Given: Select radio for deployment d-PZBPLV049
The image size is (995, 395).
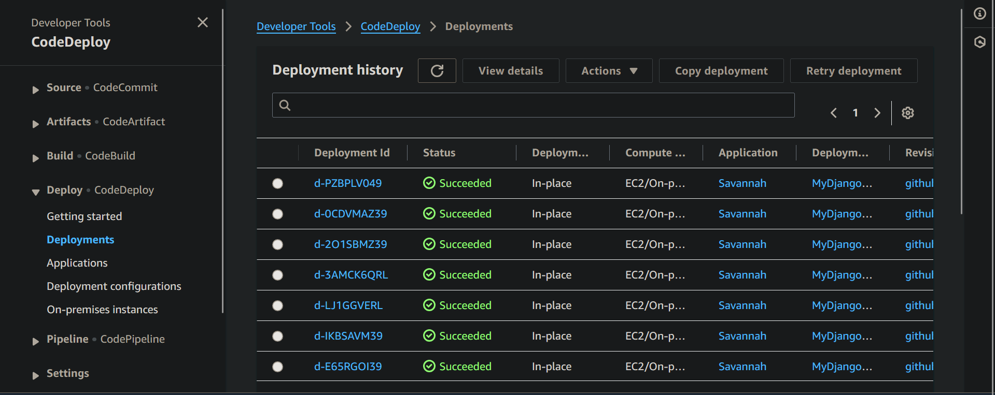Looking at the screenshot, I should [278, 183].
